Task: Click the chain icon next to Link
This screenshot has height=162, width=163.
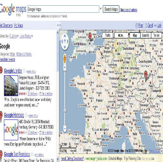Action: click(156, 26)
